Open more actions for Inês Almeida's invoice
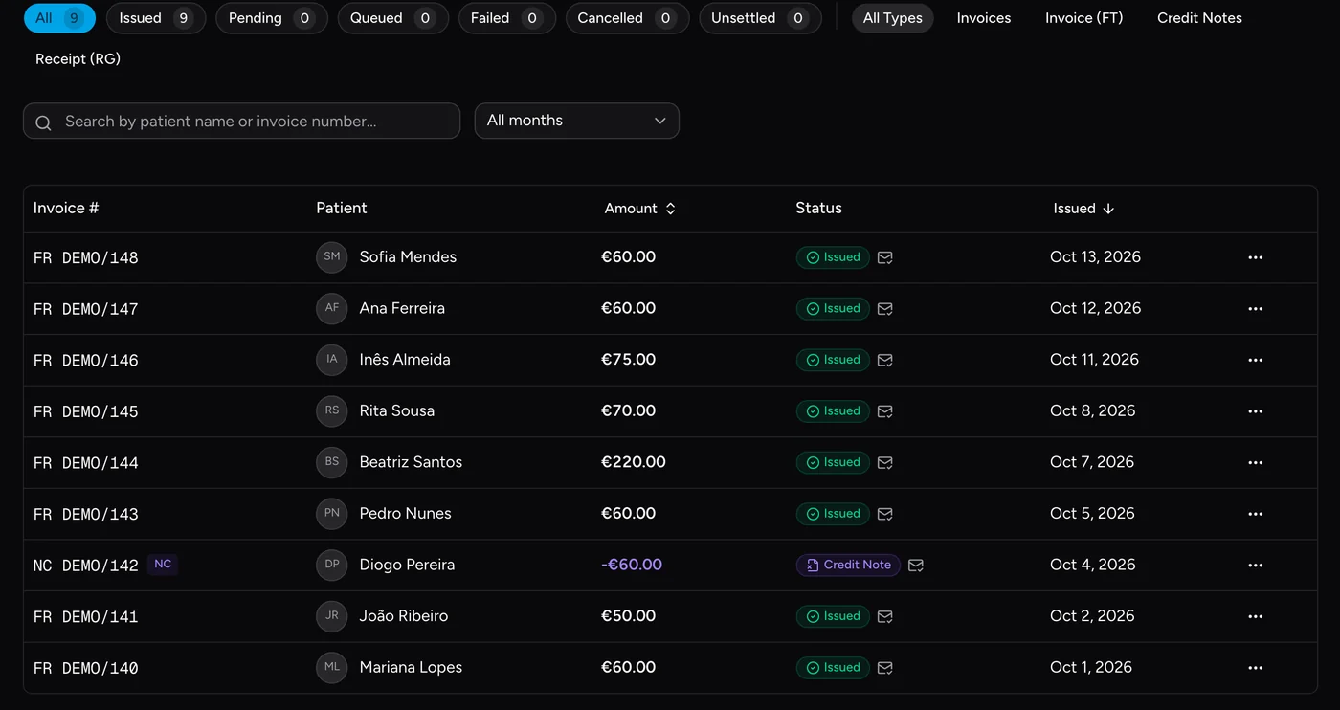1340x710 pixels. [1256, 360]
